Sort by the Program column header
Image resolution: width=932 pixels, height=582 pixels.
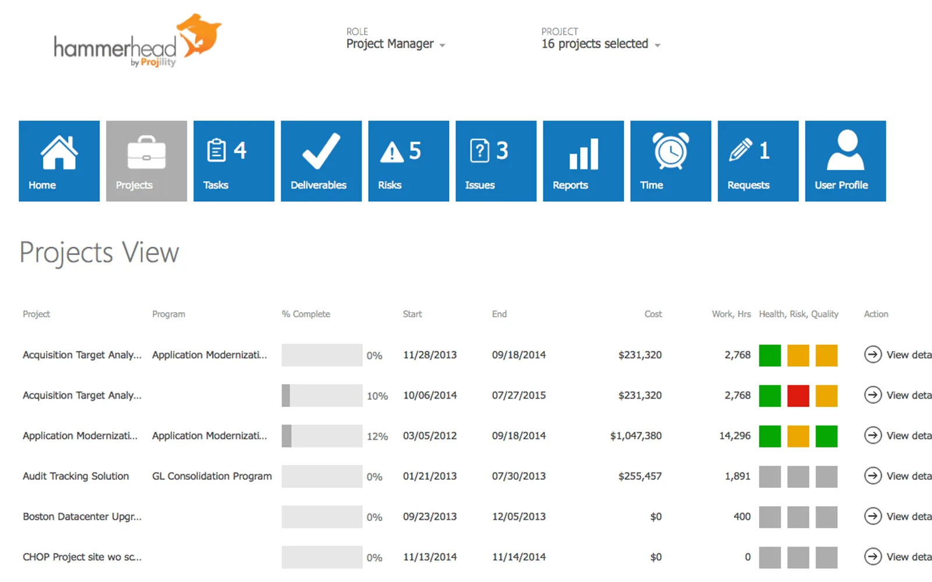click(168, 314)
